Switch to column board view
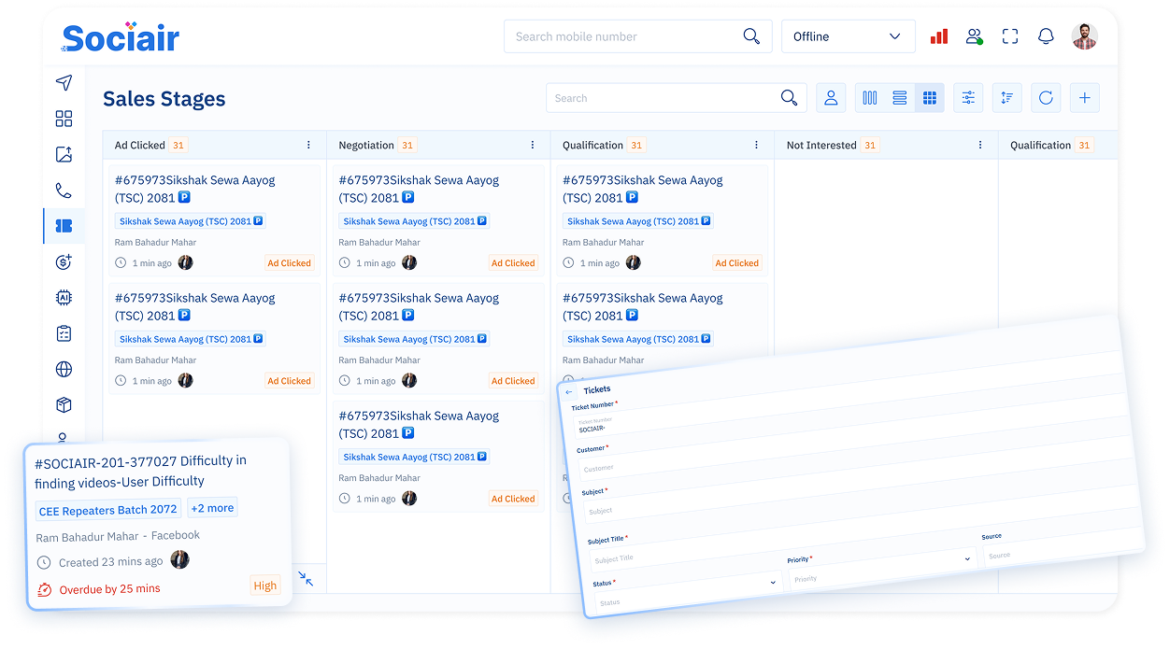 pos(870,98)
